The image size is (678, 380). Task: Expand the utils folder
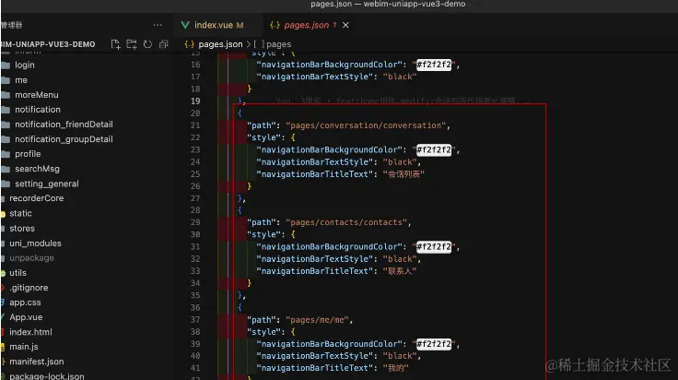click(18, 273)
